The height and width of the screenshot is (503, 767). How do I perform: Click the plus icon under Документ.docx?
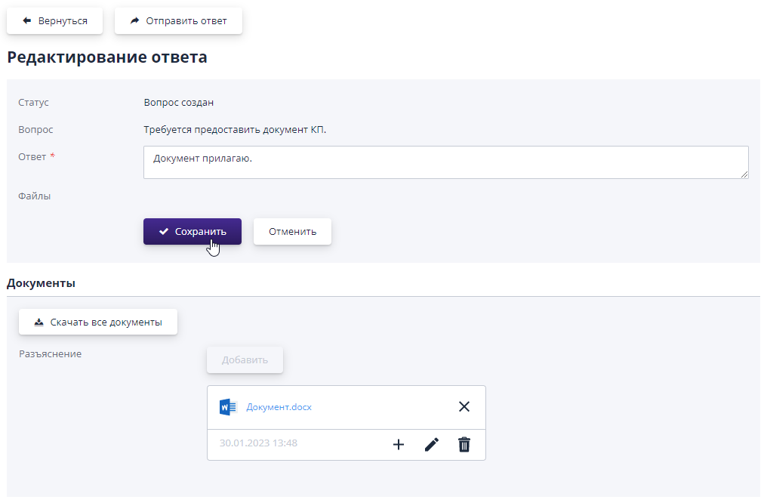(399, 445)
